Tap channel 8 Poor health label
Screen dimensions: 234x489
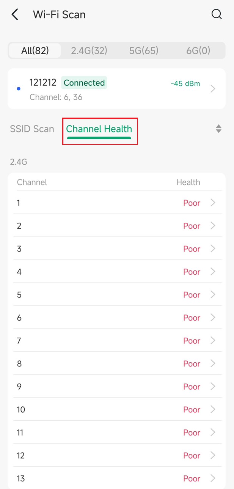192,363
